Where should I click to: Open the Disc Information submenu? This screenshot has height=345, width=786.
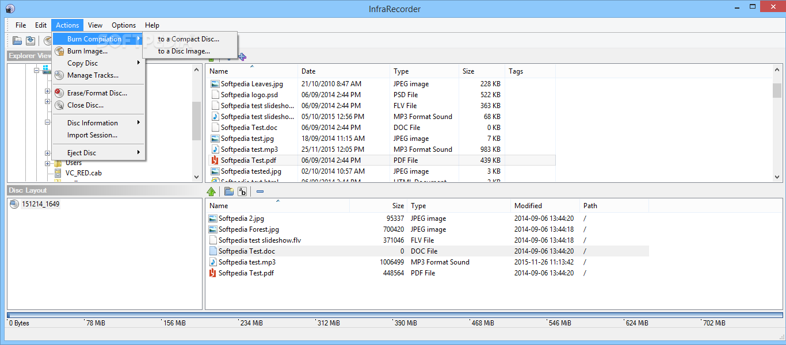(x=98, y=123)
